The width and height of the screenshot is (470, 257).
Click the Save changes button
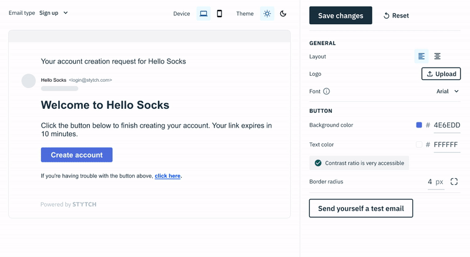[x=341, y=16]
